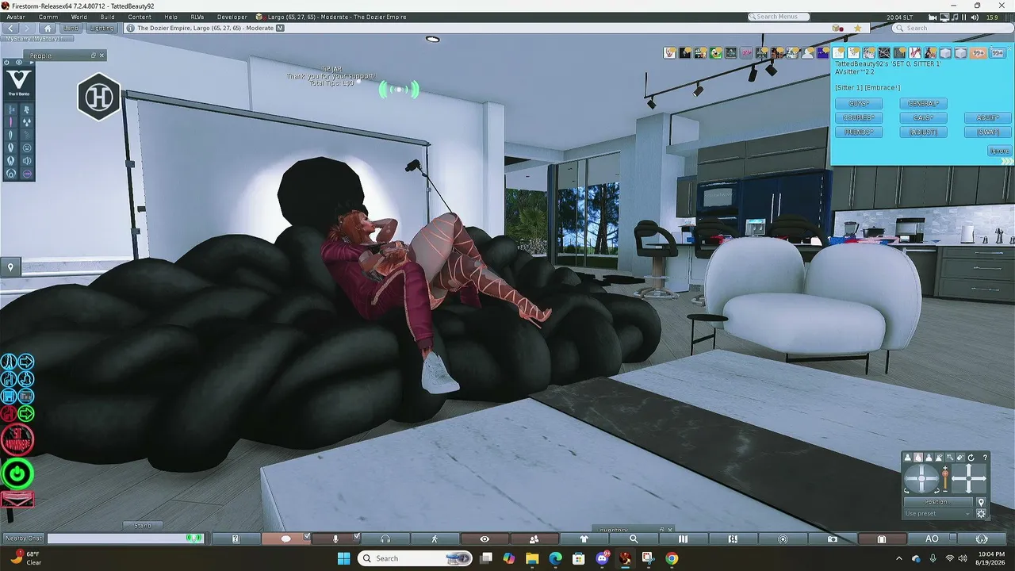1015x571 pixels.
Task: Go back with the navigation back arrow
Action: click(x=12, y=28)
